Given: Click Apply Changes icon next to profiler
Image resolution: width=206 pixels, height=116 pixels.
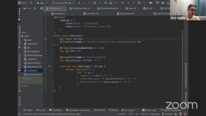Looking at the screenshot, I should tap(111, 3).
